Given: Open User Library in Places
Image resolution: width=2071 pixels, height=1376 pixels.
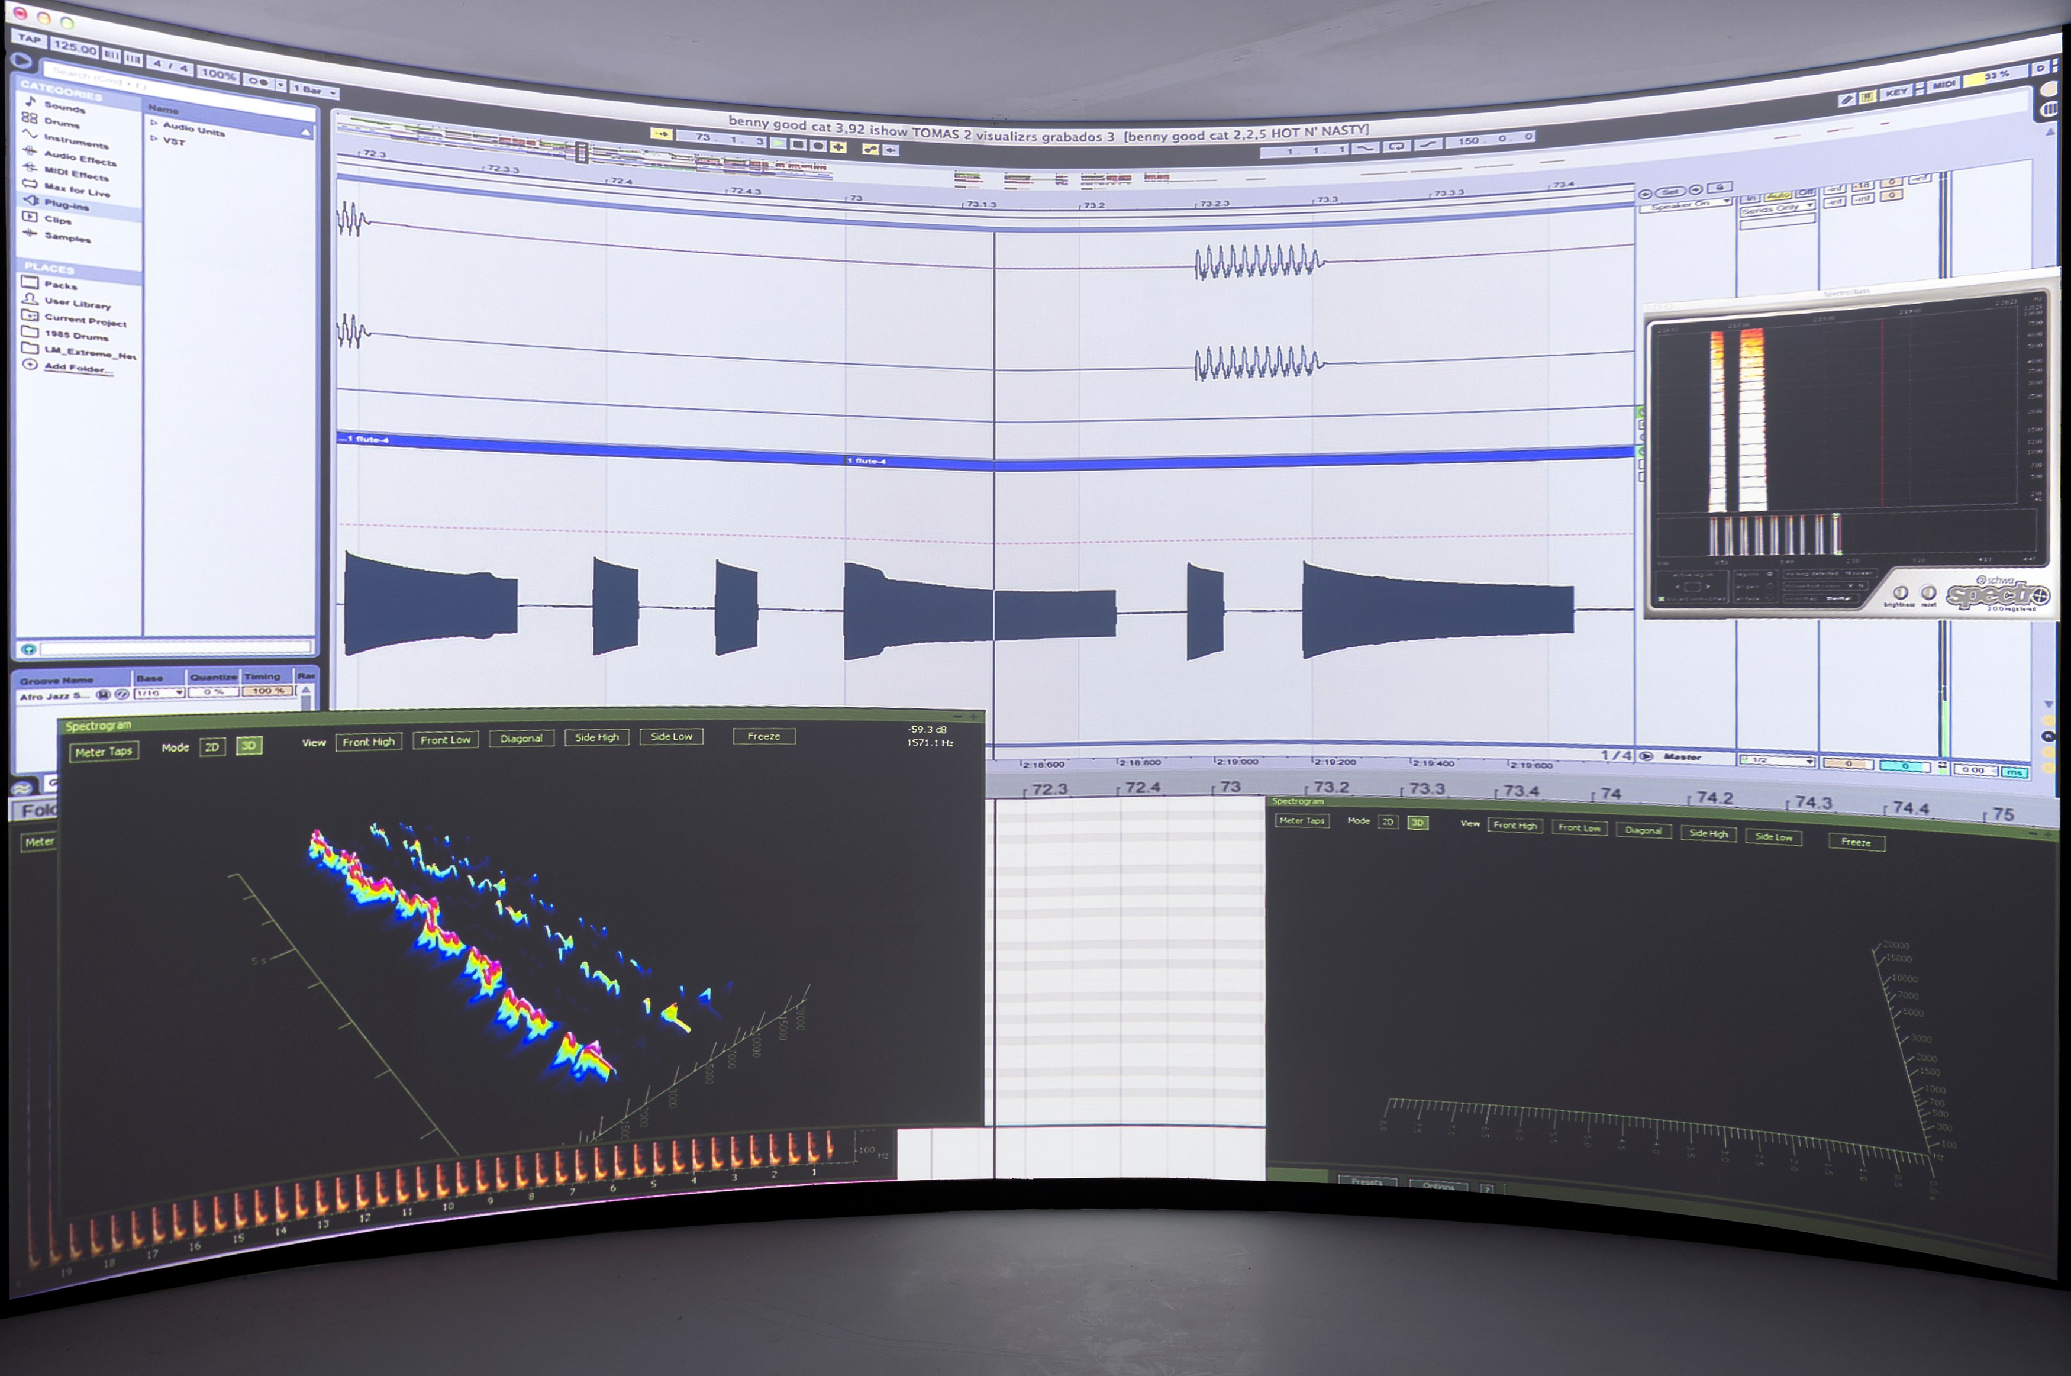Looking at the screenshot, I should (x=67, y=302).
